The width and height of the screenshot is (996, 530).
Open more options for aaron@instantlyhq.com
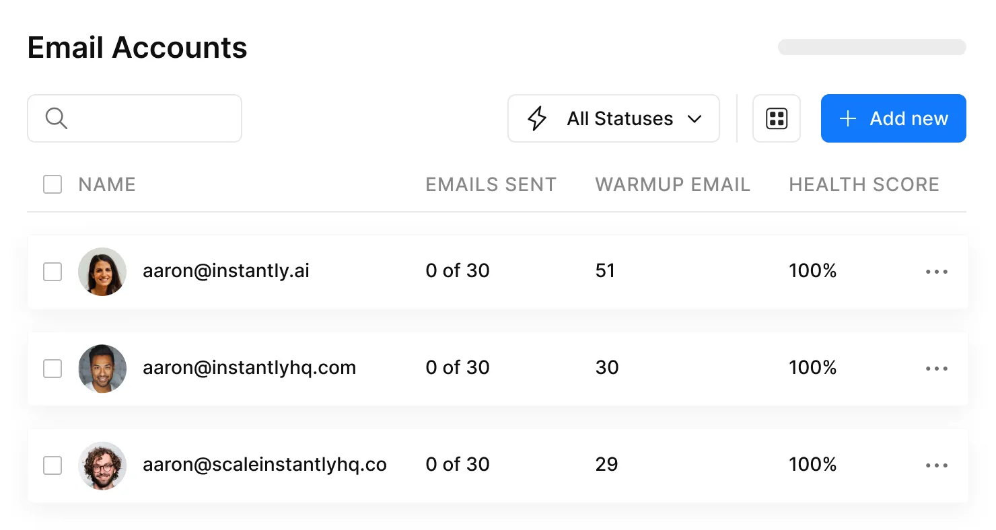pos(936,369)
